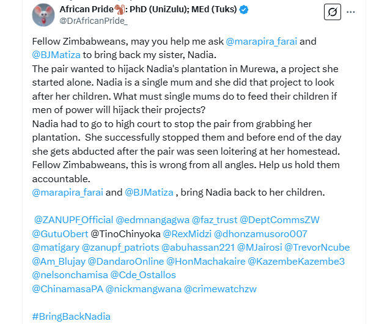Open the @dhonzamusoro007 mention
This screenshot has height=324, width=379.
pyautogui.click(x=265, y=234)
